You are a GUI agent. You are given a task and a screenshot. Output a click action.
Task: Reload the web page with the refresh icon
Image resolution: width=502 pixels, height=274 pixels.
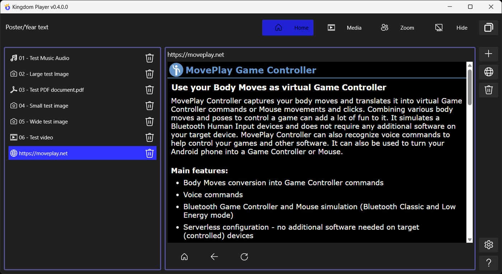pyautogui.click(x=244, y=257)
